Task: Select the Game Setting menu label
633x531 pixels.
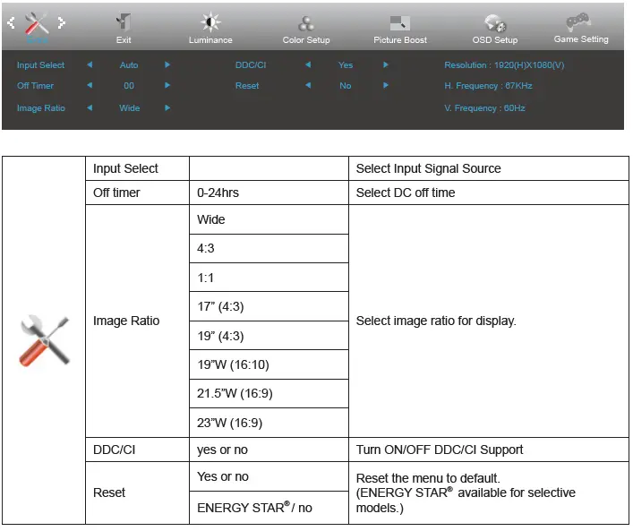Action: tap(581, 39)
